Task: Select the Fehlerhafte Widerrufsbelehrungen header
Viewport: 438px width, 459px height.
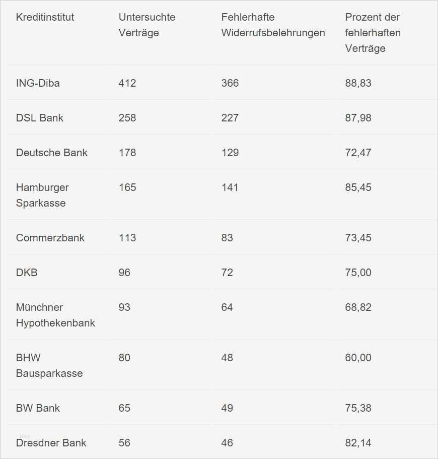Action: coord(273,25)
